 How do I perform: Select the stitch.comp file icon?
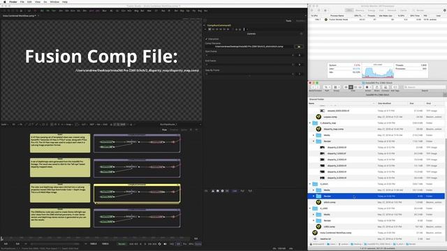[x=318, y=202]
